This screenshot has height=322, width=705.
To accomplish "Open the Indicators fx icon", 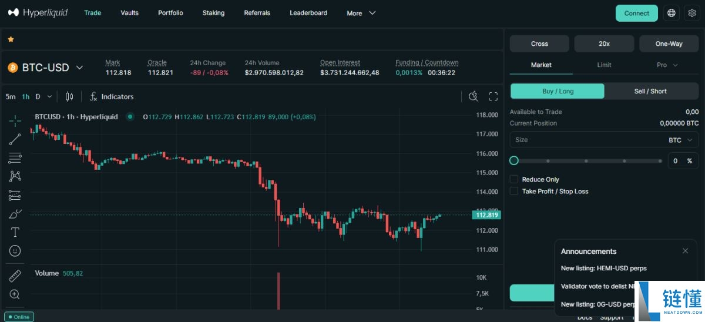I will point(93,96).
